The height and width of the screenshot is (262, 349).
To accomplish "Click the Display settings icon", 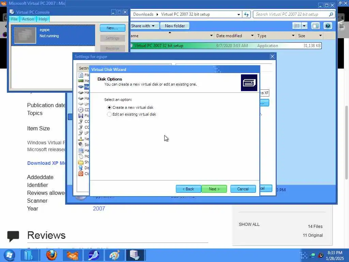I will pyautogui.click(x=81, y=168).
